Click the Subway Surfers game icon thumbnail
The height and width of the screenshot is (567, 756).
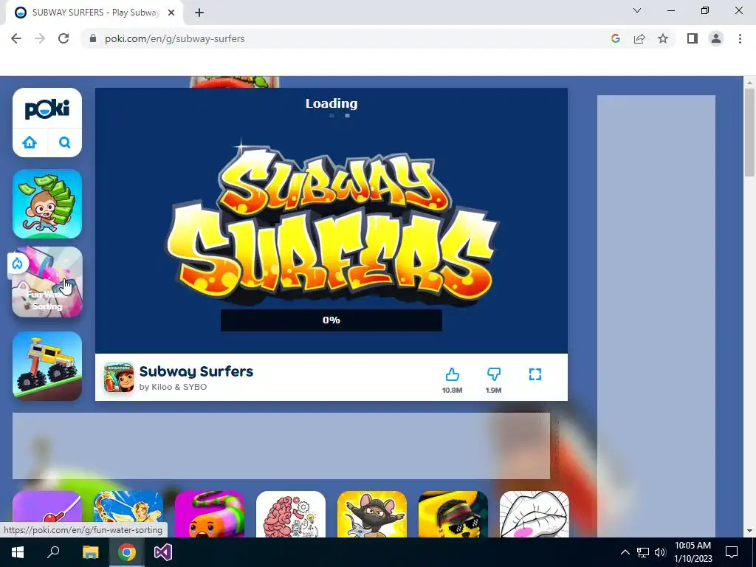point(119,377)
